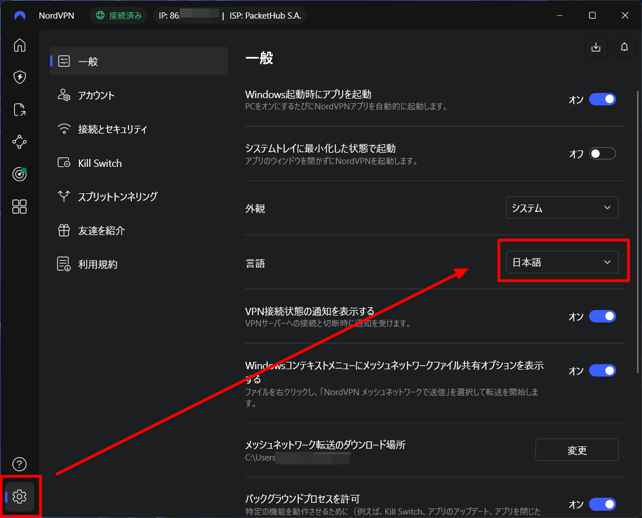Image resolution: width=642 pixels, height=518 pixels.
Task: Open the notifications bell icon
Action: point(624,47)
